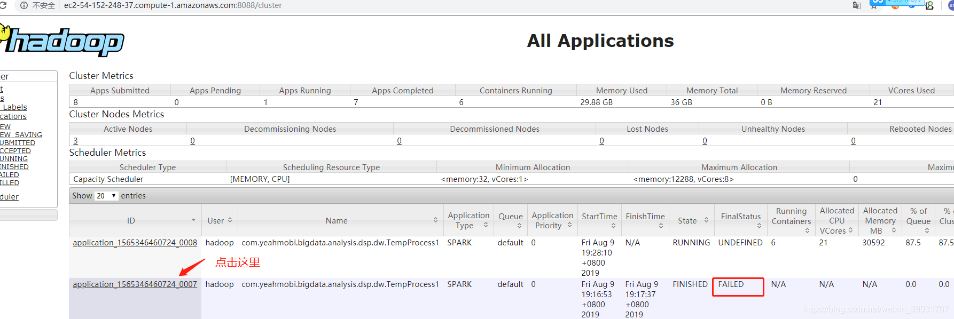Click the Allocated Memory value 30592
The height and width of the screenshot is (319, 954).
pyautogui.click(x=874, y=243)
